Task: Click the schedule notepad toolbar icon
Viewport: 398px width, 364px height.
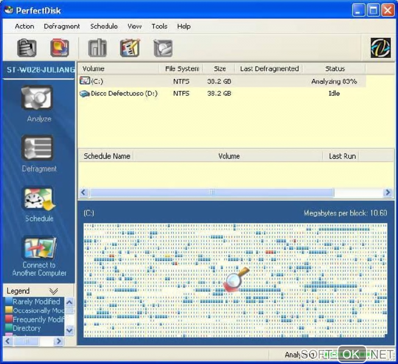Action: coord(130,48)
